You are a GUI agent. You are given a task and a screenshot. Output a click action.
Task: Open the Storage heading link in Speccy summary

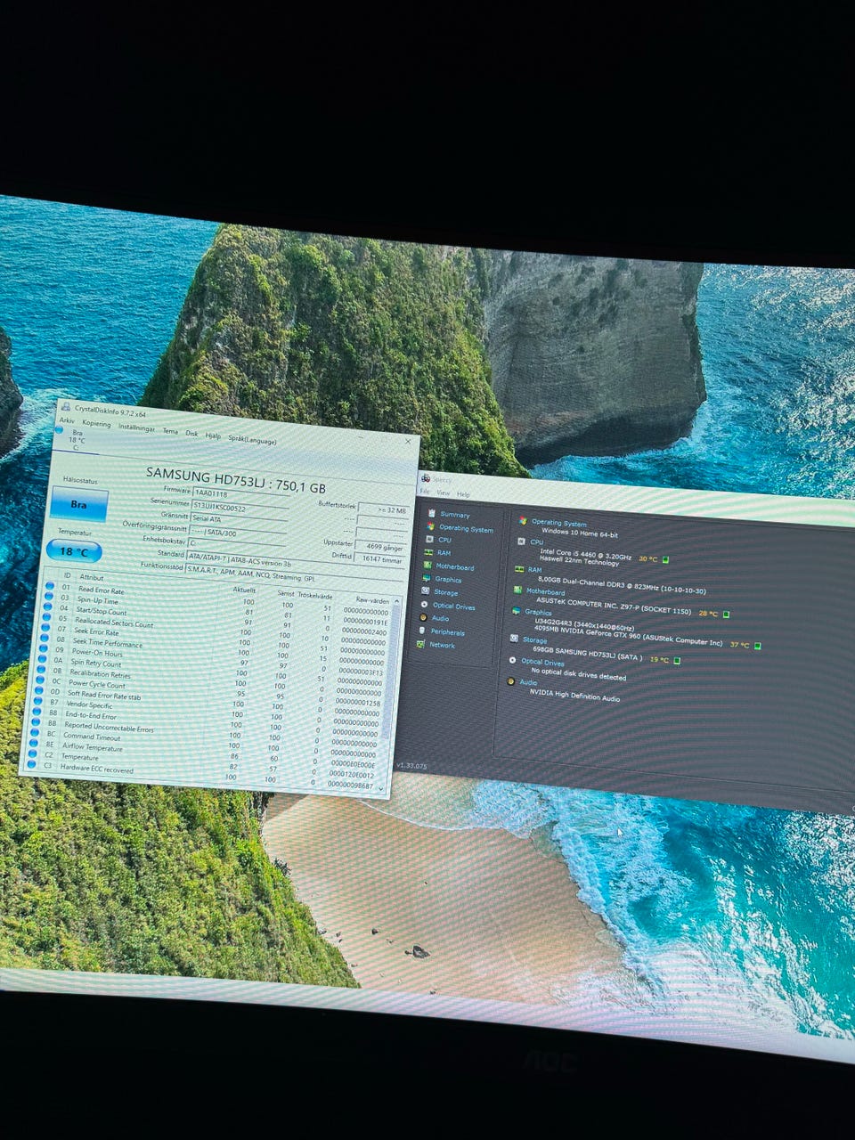pyautogui.click(x=534, y=639)
